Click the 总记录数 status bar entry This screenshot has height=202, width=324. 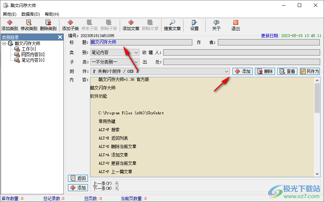[54, 199]
